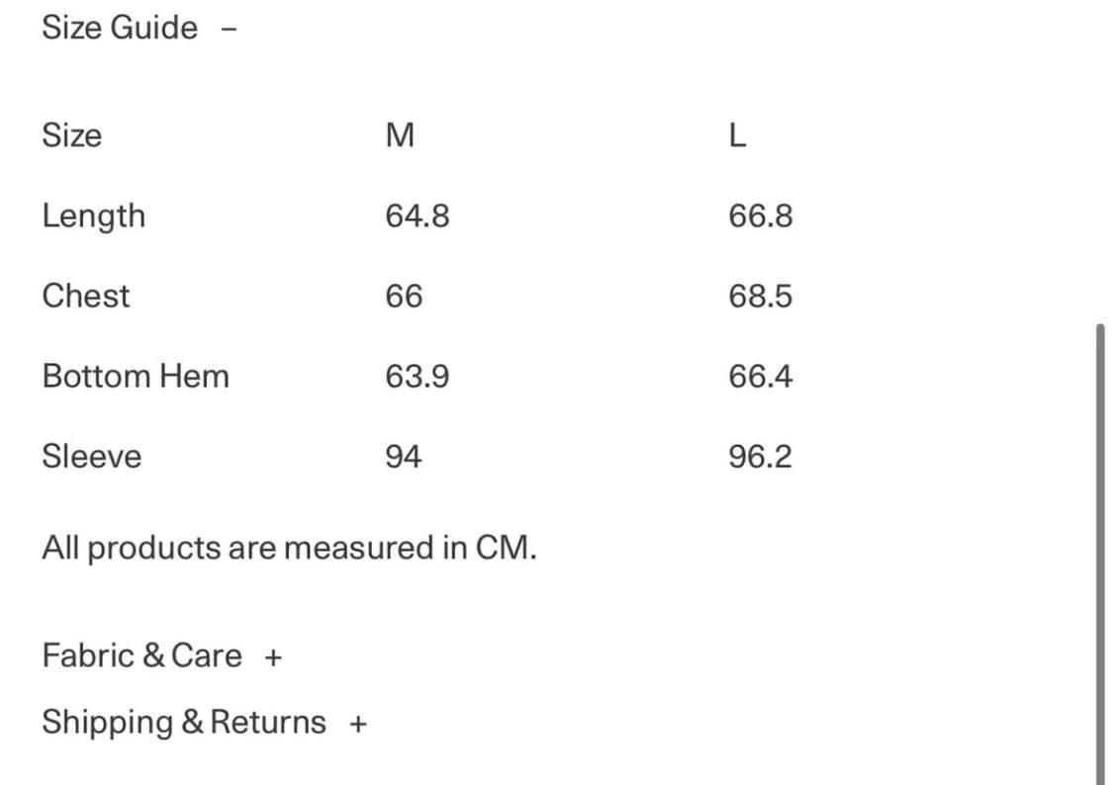Click the 96.2 sleeve value for L
This screenshot has width=1113, height=785.
pos(760,457)
